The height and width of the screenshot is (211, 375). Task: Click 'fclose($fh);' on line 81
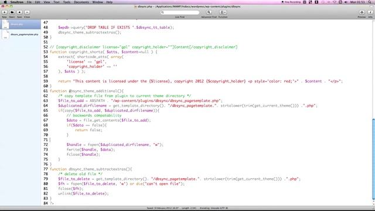click(x=70, y=189)
